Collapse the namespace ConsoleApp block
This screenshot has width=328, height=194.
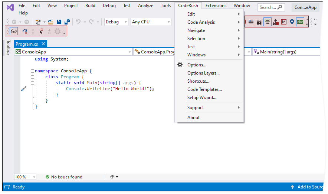(32, 71)
